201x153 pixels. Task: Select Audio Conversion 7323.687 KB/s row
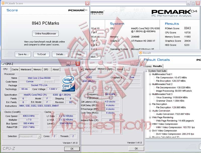(x=173, y=114)
